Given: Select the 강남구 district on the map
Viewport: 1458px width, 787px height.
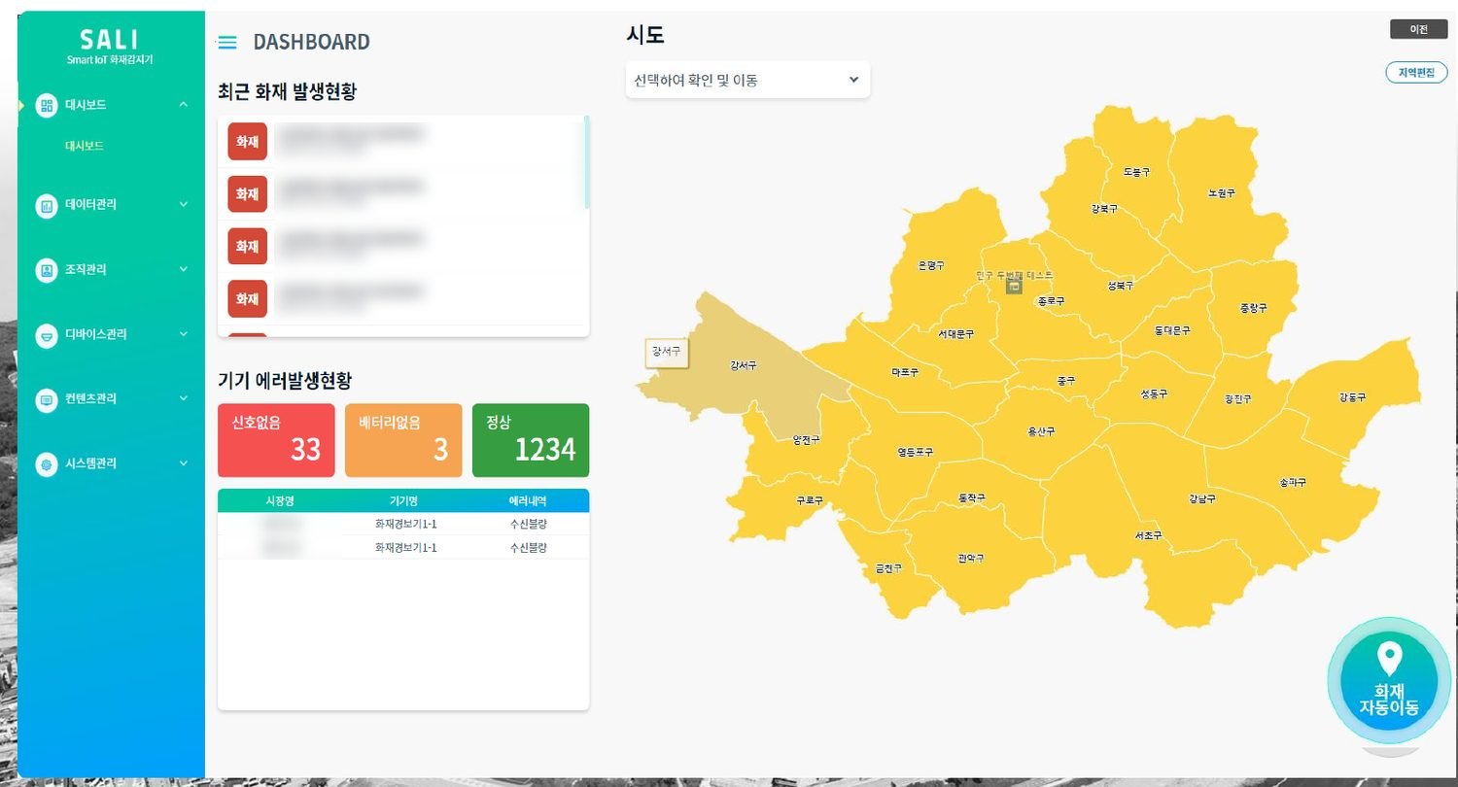Looking at the screenshot, I should pos(1201,498).
